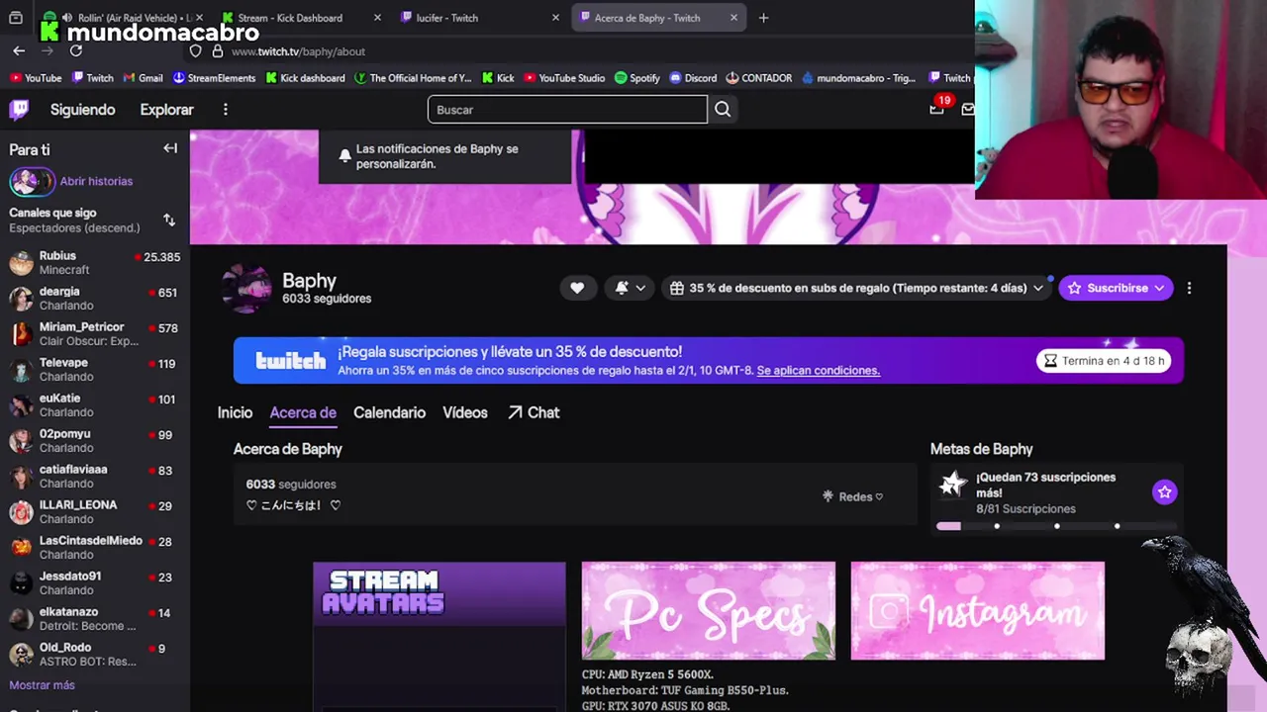Open the Kick dashboard bookmark
Screen dimensions: 1267x712
[x=305, y=78]
